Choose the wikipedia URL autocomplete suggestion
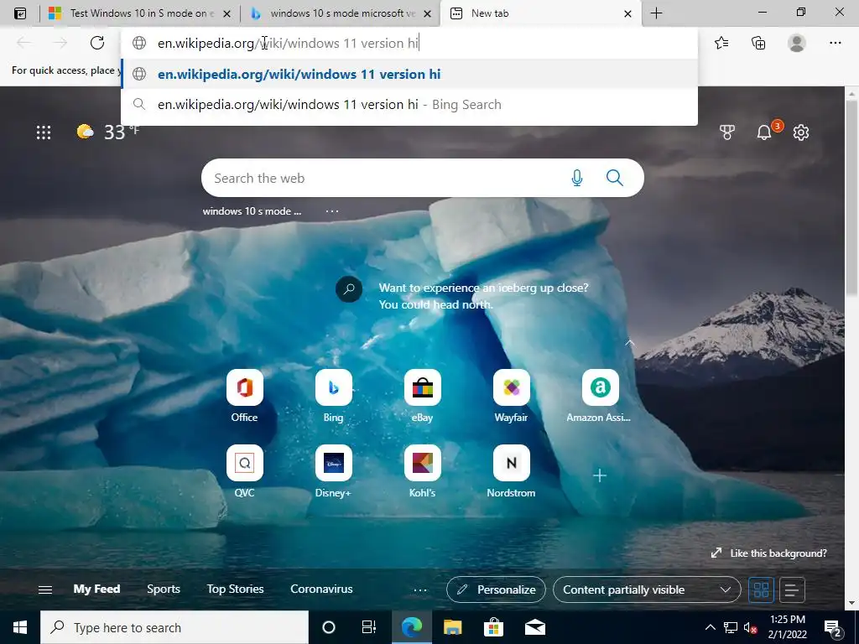859x644 pixels. click(x=409, y=74)
